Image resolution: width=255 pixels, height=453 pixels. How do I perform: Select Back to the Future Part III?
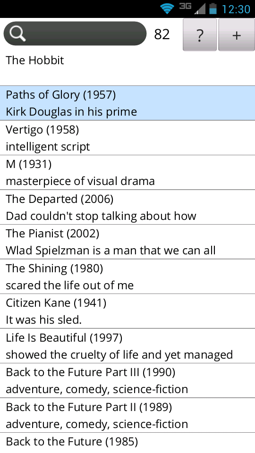(127, 380)
